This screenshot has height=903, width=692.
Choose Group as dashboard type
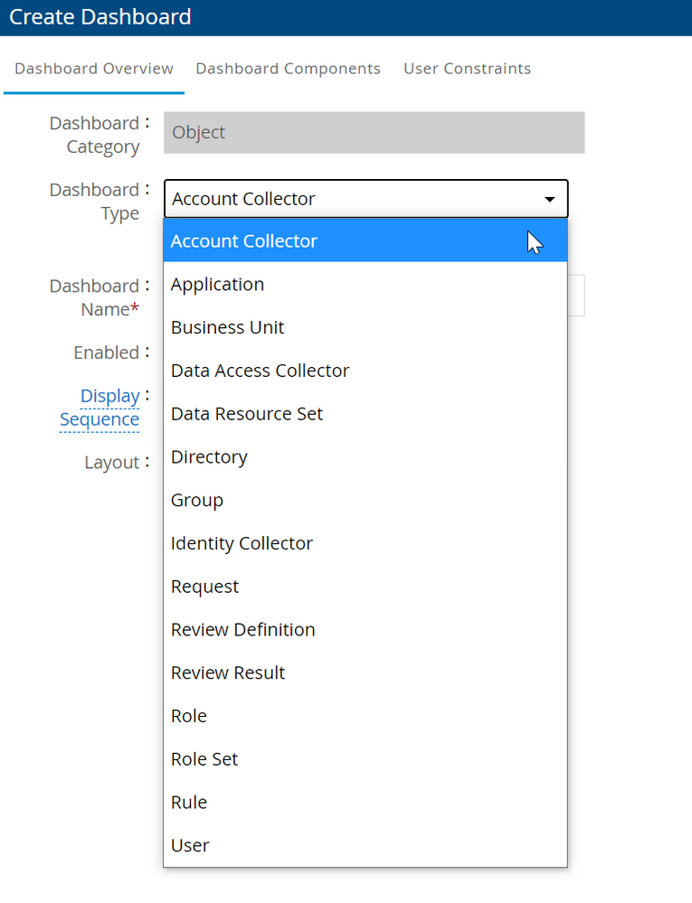(x=197, y=500)
